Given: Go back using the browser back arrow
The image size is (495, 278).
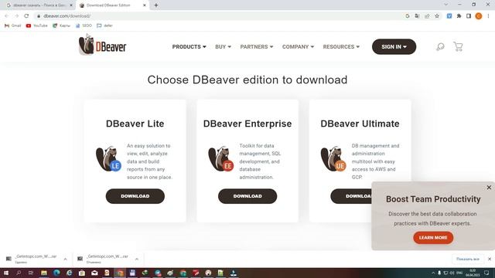Looking at the screenshot, I should 7,15.
